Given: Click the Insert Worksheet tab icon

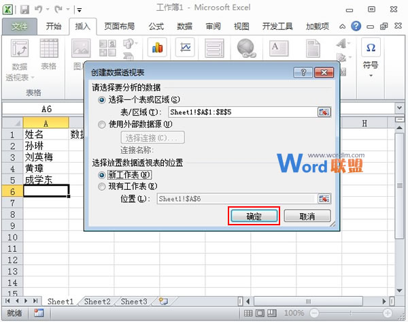Looking at the screenshot, I should pos(163,301).
